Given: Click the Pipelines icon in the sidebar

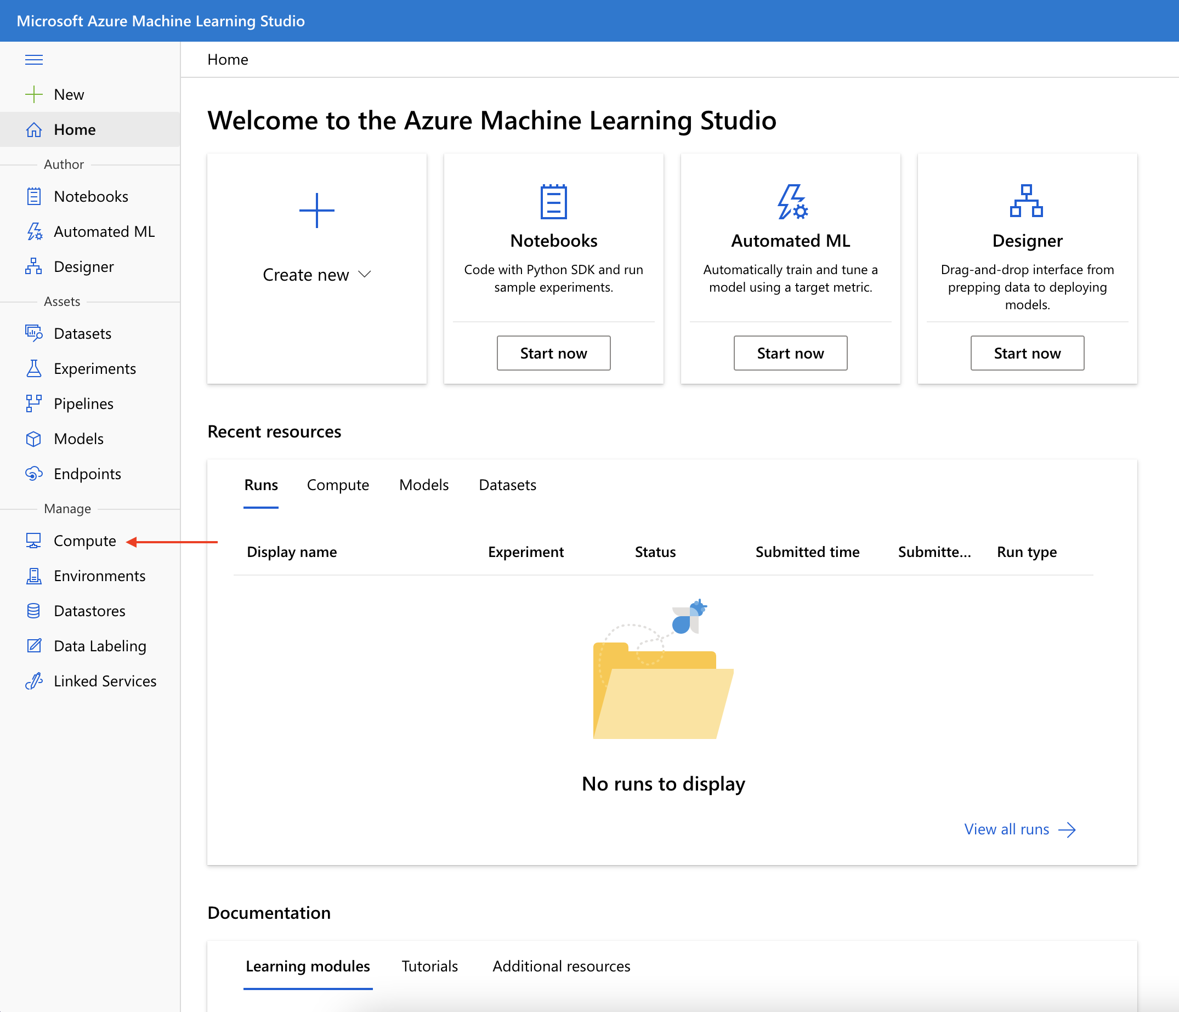Looking at the screenshot, I should coord(34,403).
